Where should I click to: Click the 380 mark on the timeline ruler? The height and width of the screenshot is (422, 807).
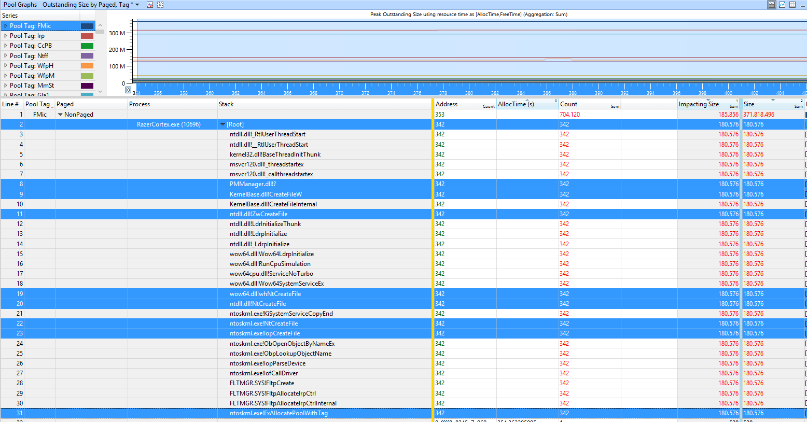click(469, 93)
